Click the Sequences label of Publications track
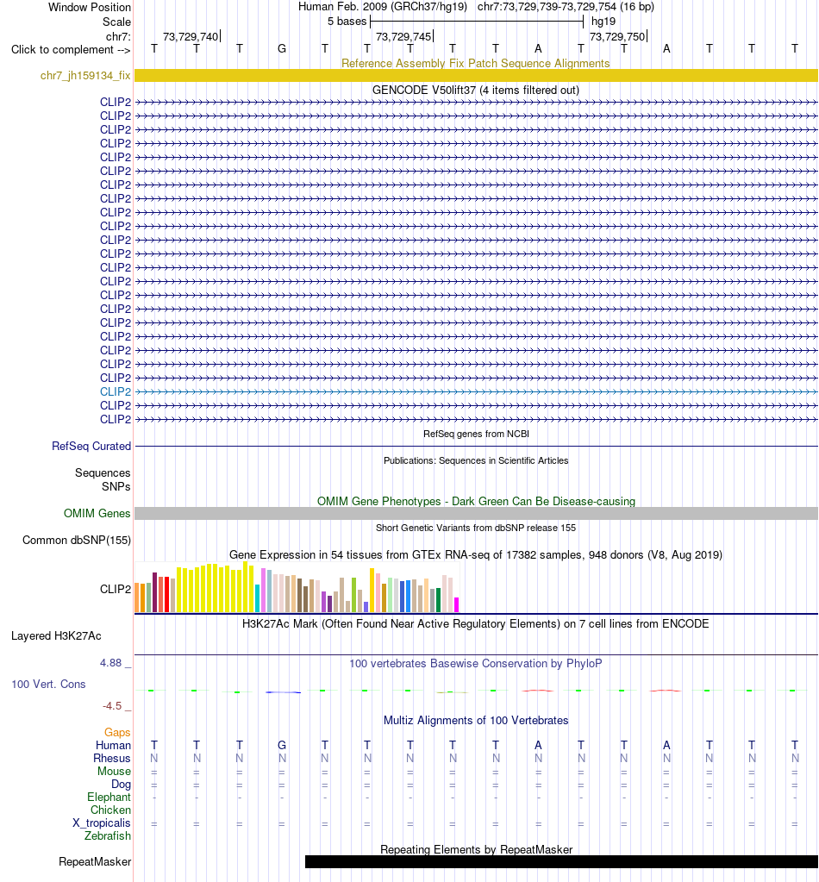Viewport: 819px width, 882px height. pos(103,473)
